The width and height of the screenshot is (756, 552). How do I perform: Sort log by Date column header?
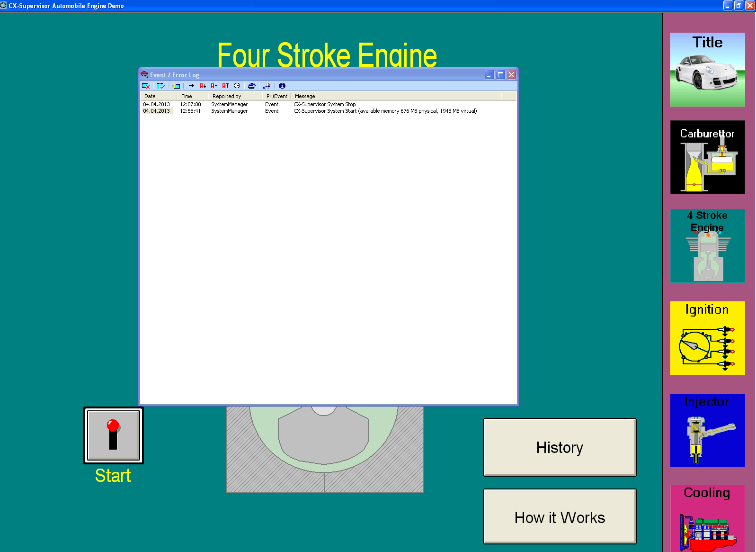[x=159, y=96]
